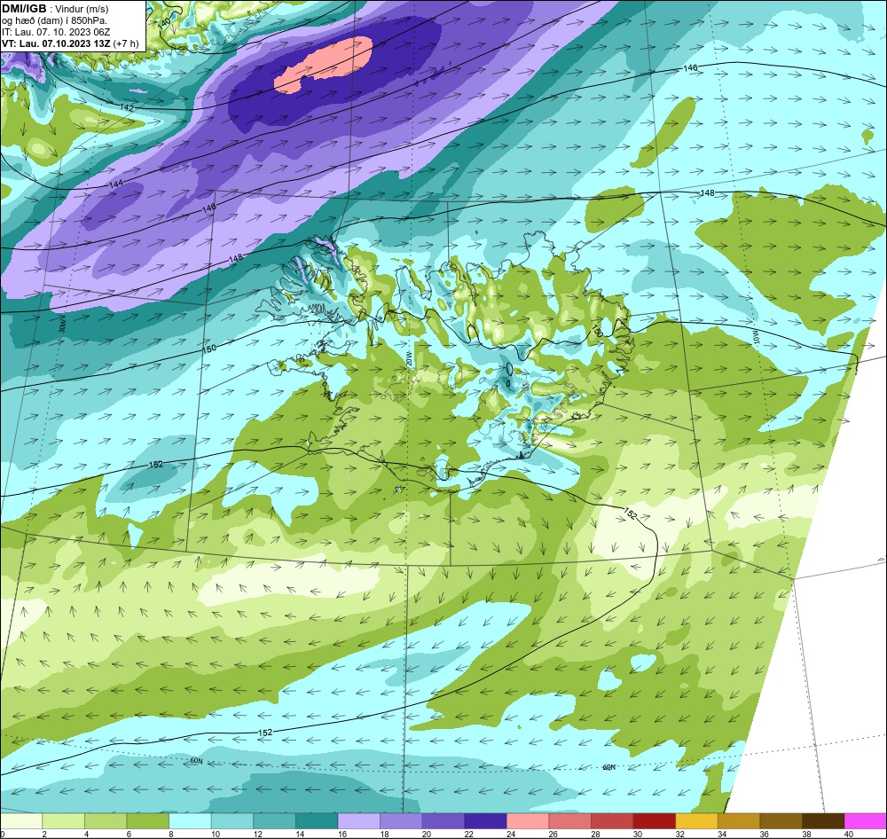Viewport: 887px width, 839px height.
Task: Pick the dark brown 38–40 m/s legend swatch
Action: pos(823,821)
